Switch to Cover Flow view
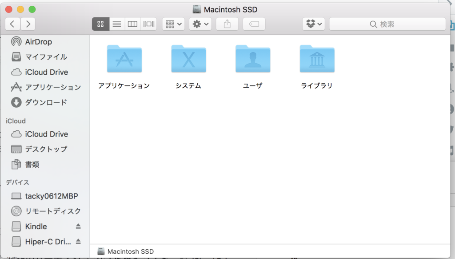 coord(149,24)
